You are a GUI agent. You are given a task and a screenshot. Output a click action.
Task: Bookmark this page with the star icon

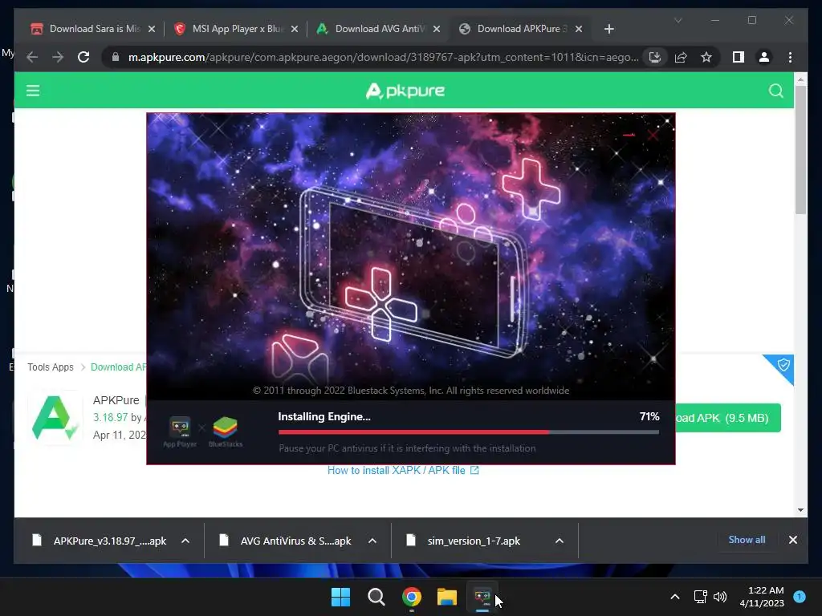click(x=706, y=57)
